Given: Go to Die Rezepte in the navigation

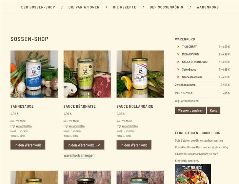Looking at the screenshot, I should tap(124, 7).
